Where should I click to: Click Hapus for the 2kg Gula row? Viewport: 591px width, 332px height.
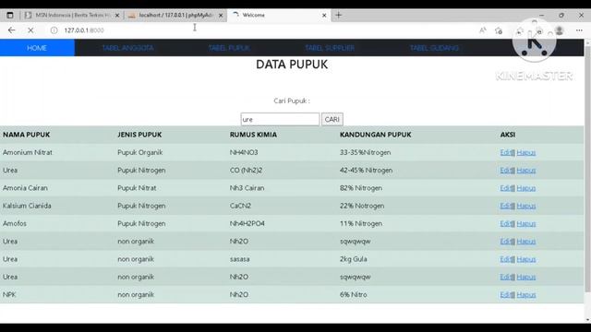pyautogui.click(x=526, y=259)
